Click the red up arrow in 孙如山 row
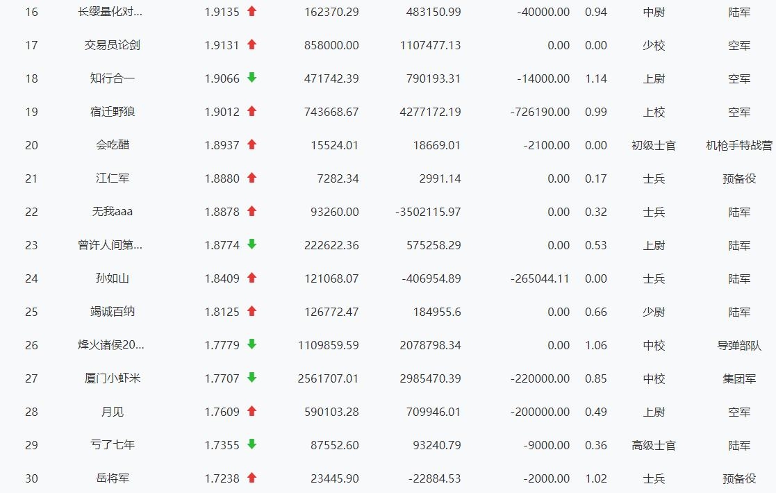The image size is (776, 493). point(251,278)
